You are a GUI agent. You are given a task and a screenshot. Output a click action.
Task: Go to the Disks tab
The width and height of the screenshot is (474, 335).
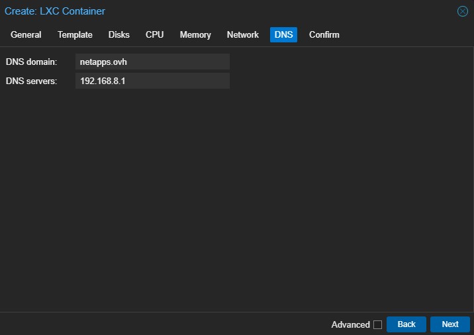click(x=119, y=35)
